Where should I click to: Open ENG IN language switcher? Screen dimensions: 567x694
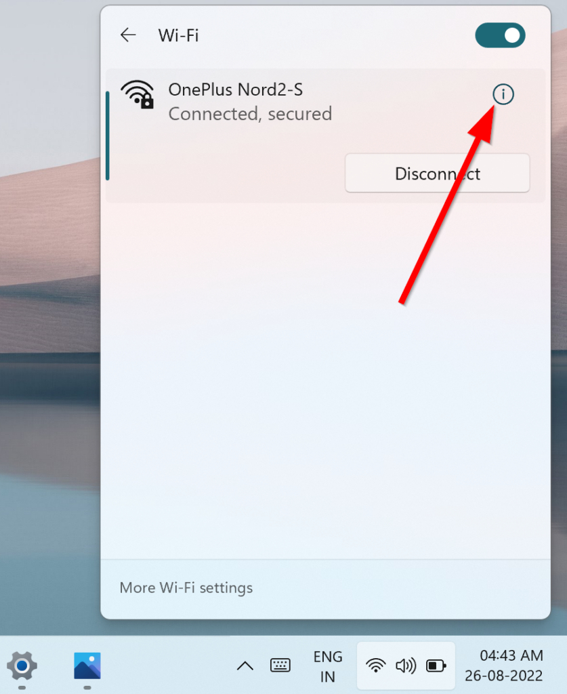328,666
